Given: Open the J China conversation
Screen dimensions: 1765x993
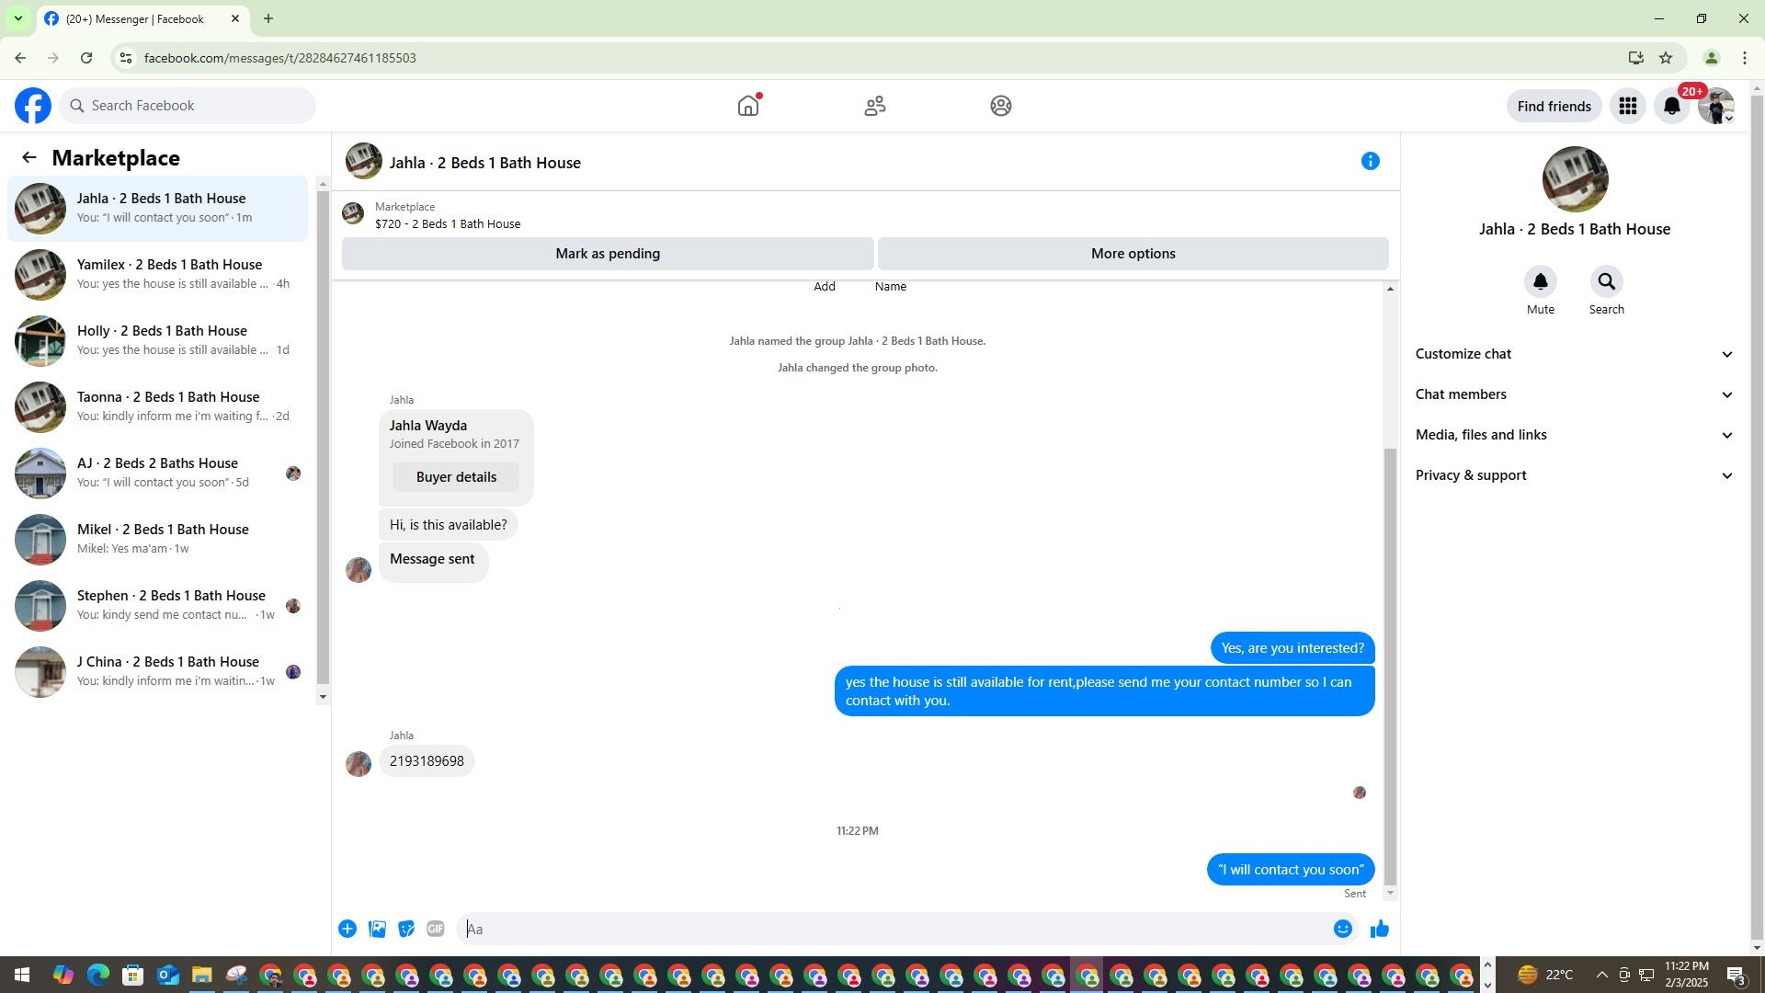Looking at the screenshot, I should tap(158, 672).
